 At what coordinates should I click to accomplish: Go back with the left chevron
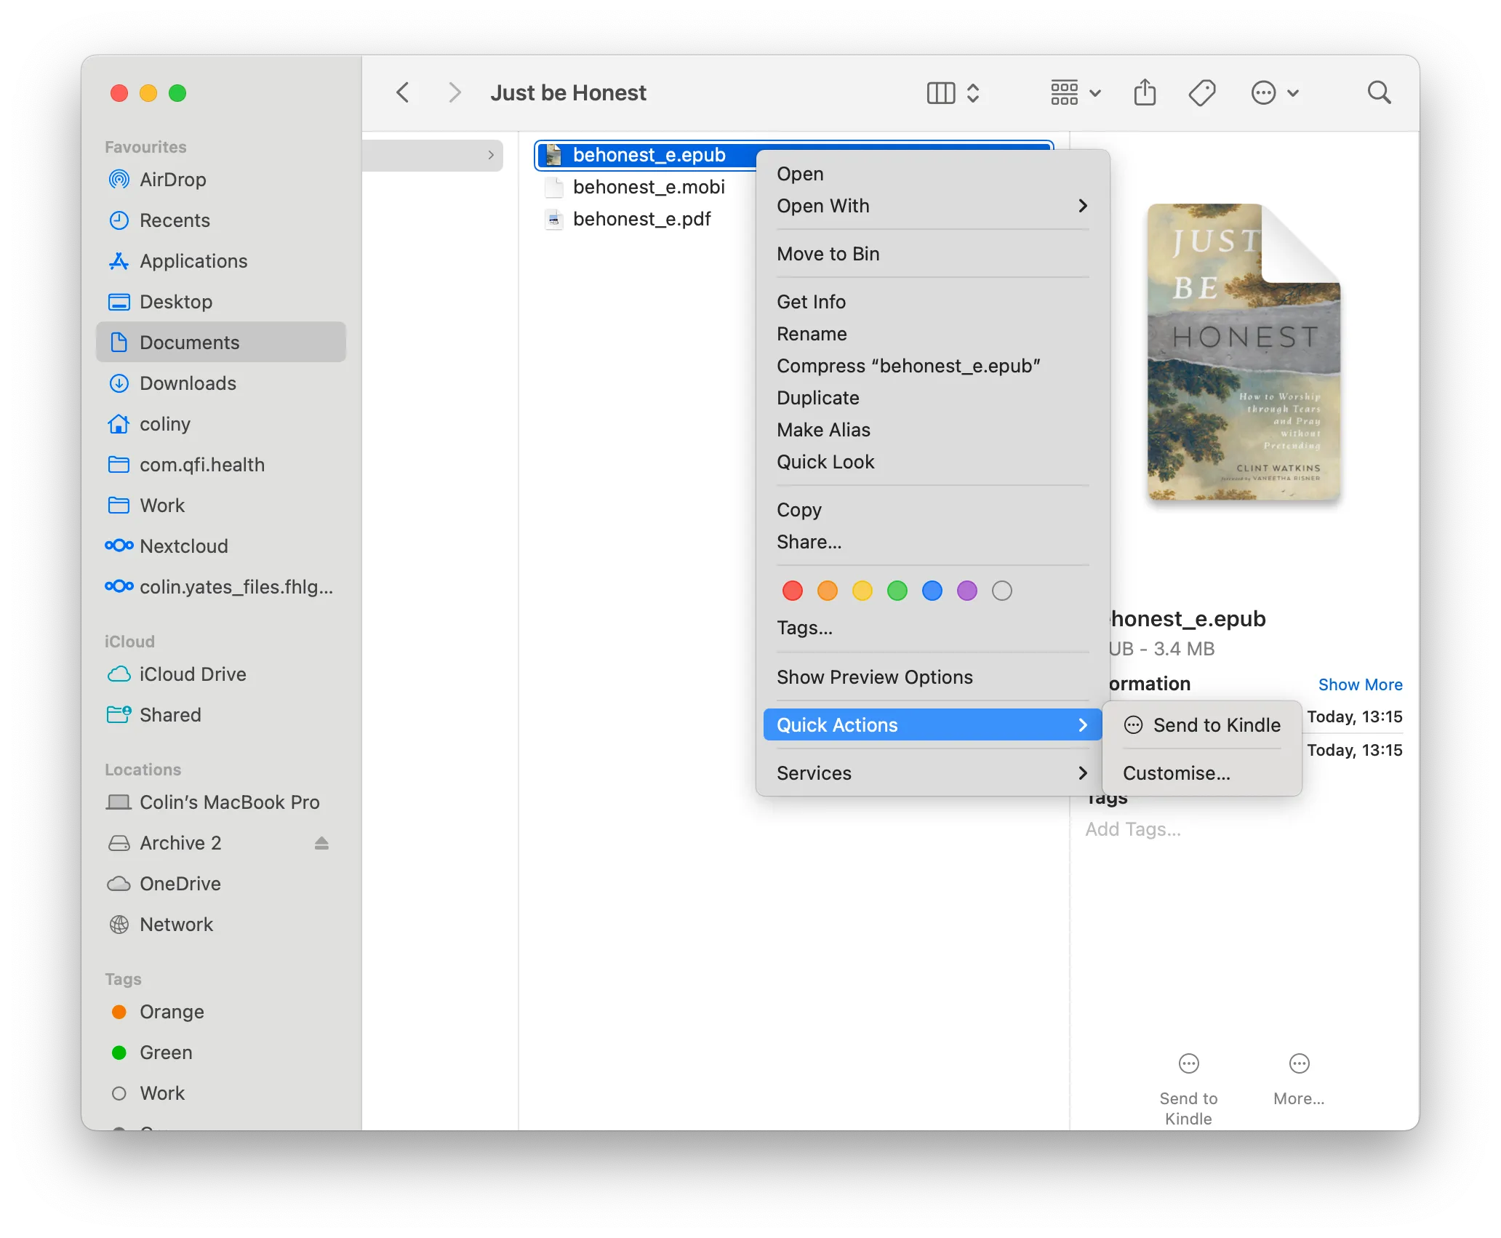(403, 92)
